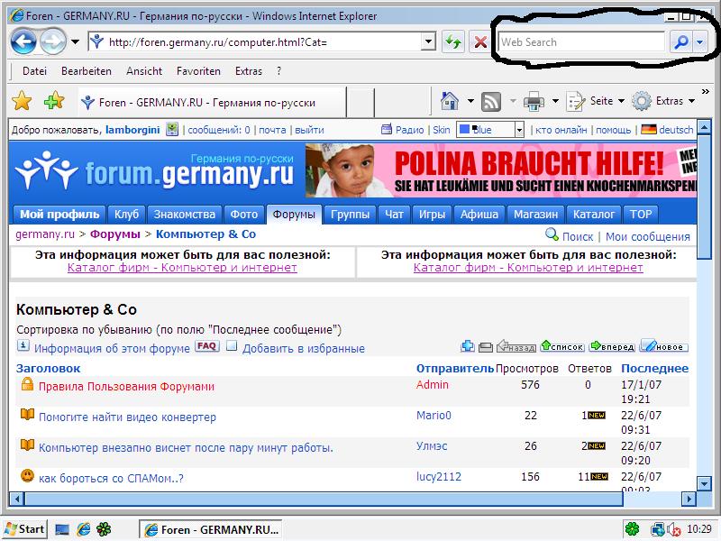The height and width of the screenshot is (541, 721).
Task: Open the Favoriten menu
Action: 198,71
